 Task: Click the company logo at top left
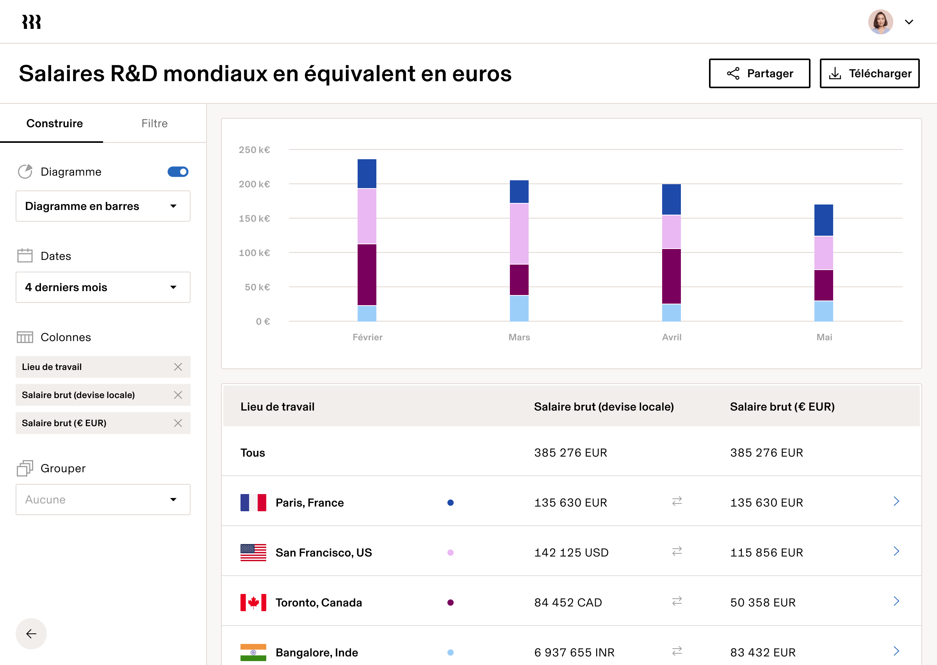[x=30, y=22]
